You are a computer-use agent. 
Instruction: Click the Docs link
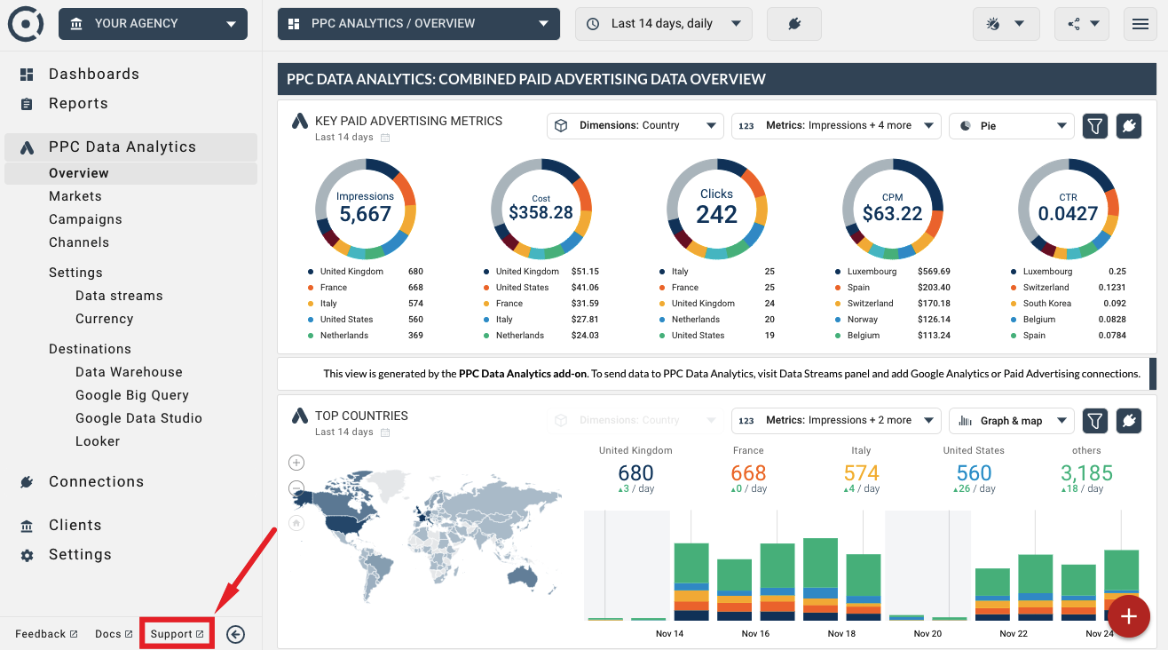114,634
